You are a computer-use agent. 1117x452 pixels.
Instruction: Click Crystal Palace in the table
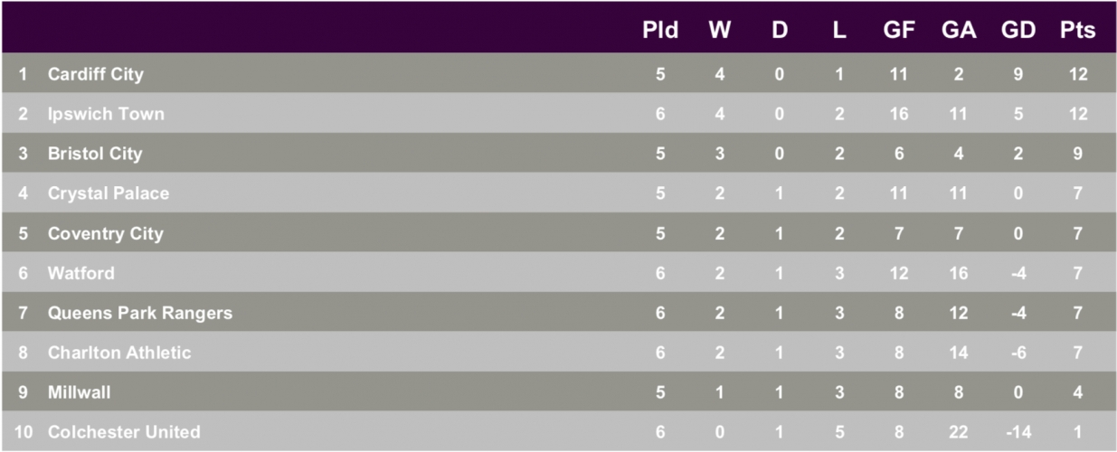click(x=109, y=193)
